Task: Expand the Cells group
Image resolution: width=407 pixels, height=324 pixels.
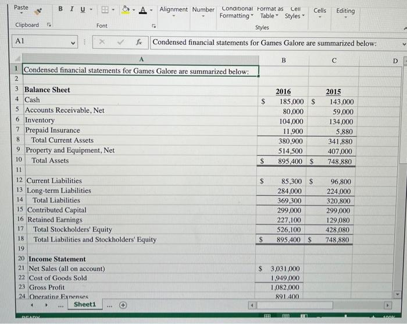Action: pyautogui.click(x=320, y=13)
